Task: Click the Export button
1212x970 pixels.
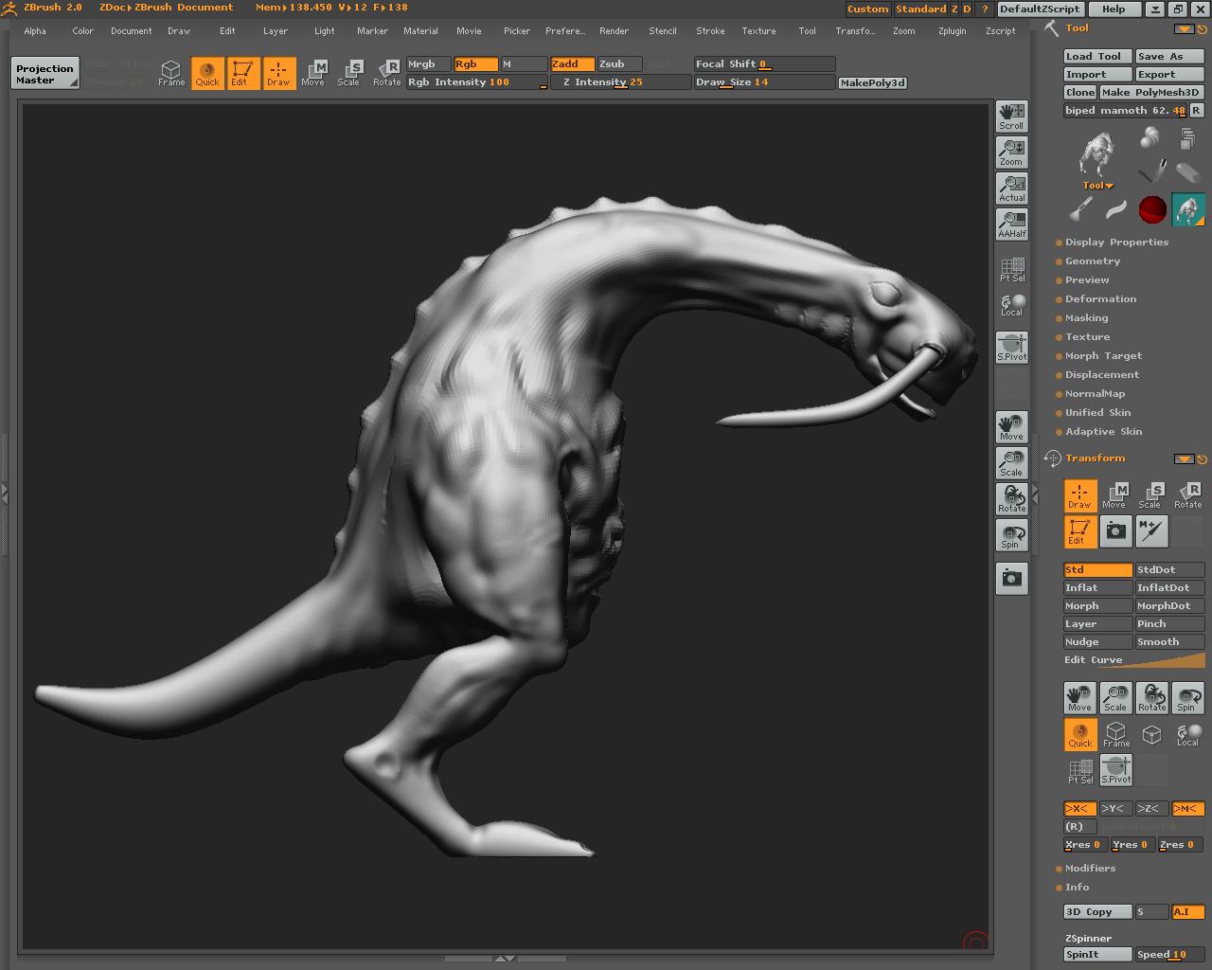Action: [1169, 75]
